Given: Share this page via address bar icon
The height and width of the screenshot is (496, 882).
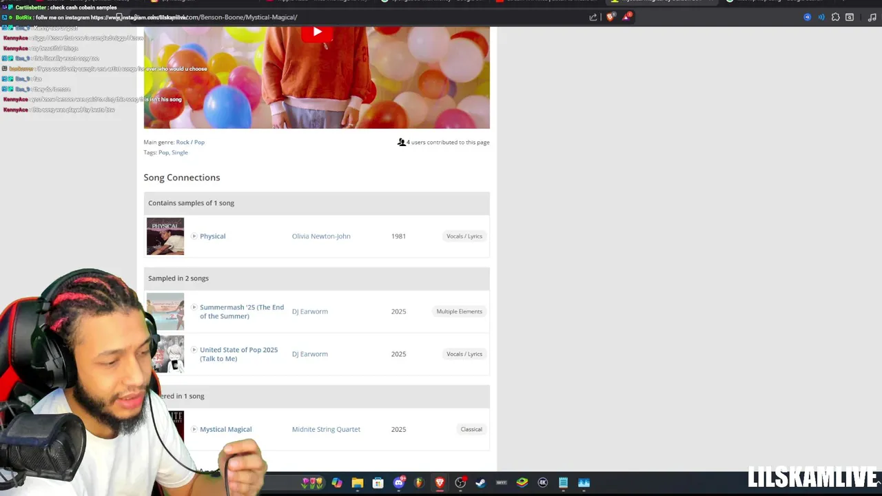Looking at the screenshot, I should 593,17.
